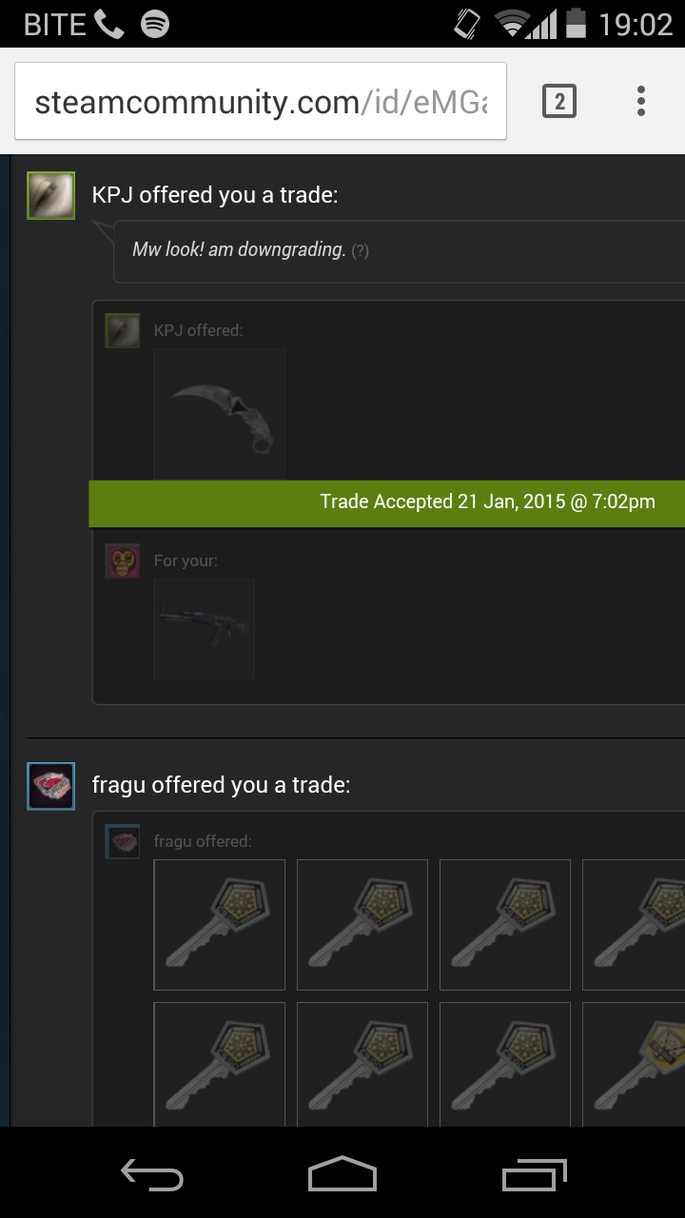Select the third key in fragu's top row
The height and width of the screenshot is (1218, 685).
tap(505, 925)
